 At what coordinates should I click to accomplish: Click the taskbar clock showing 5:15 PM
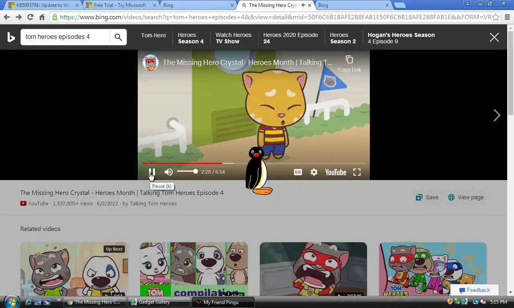tap(499, 302)
